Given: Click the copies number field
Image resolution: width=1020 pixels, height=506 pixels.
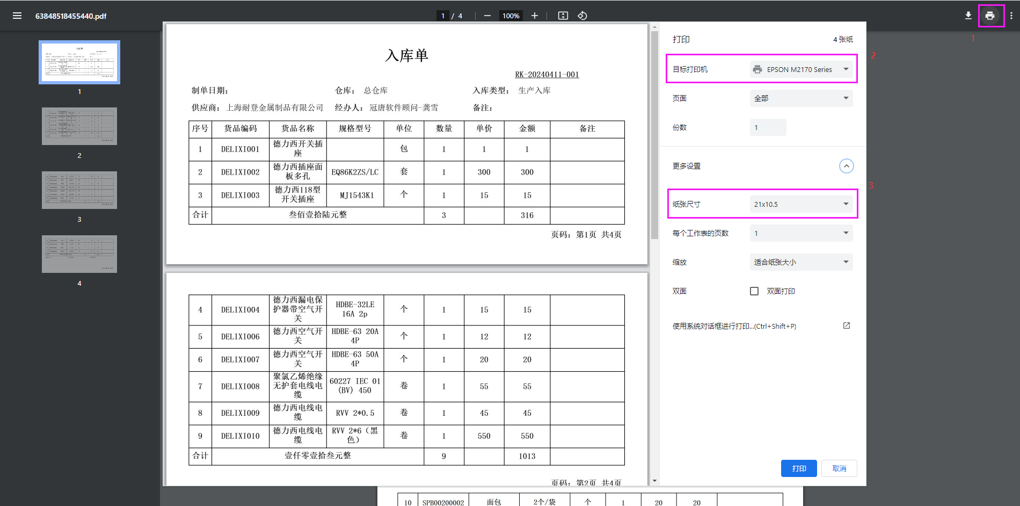Looking at the screenshot, I should pos(768,127).
